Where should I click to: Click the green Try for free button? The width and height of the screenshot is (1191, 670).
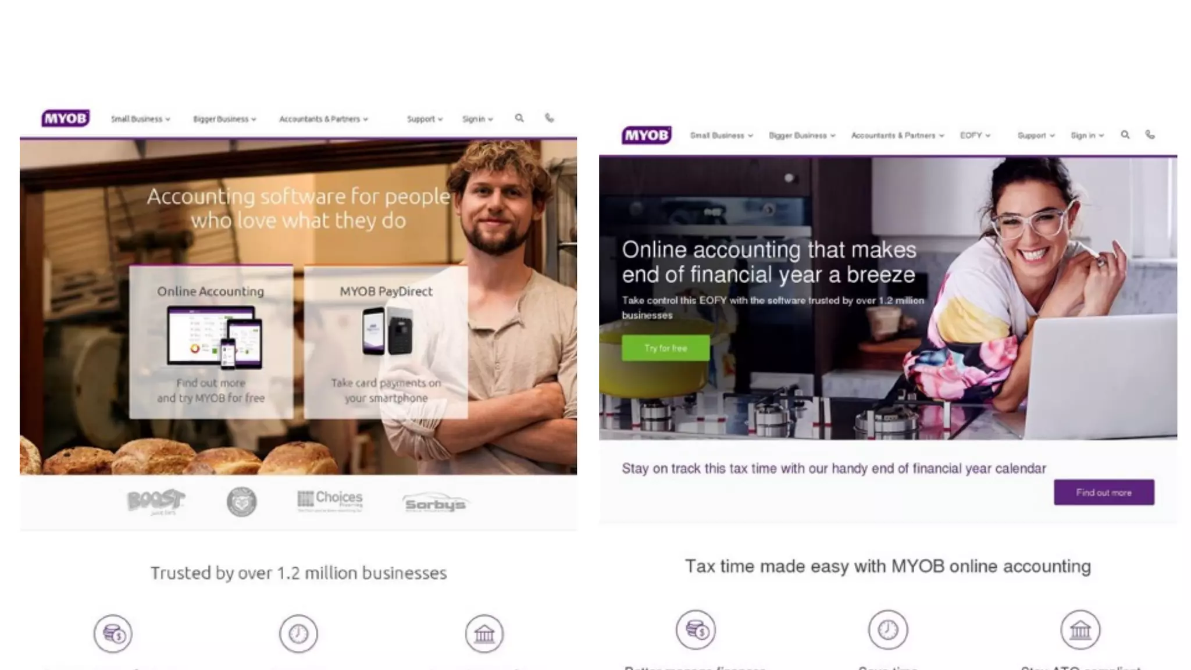coord(665,348)
